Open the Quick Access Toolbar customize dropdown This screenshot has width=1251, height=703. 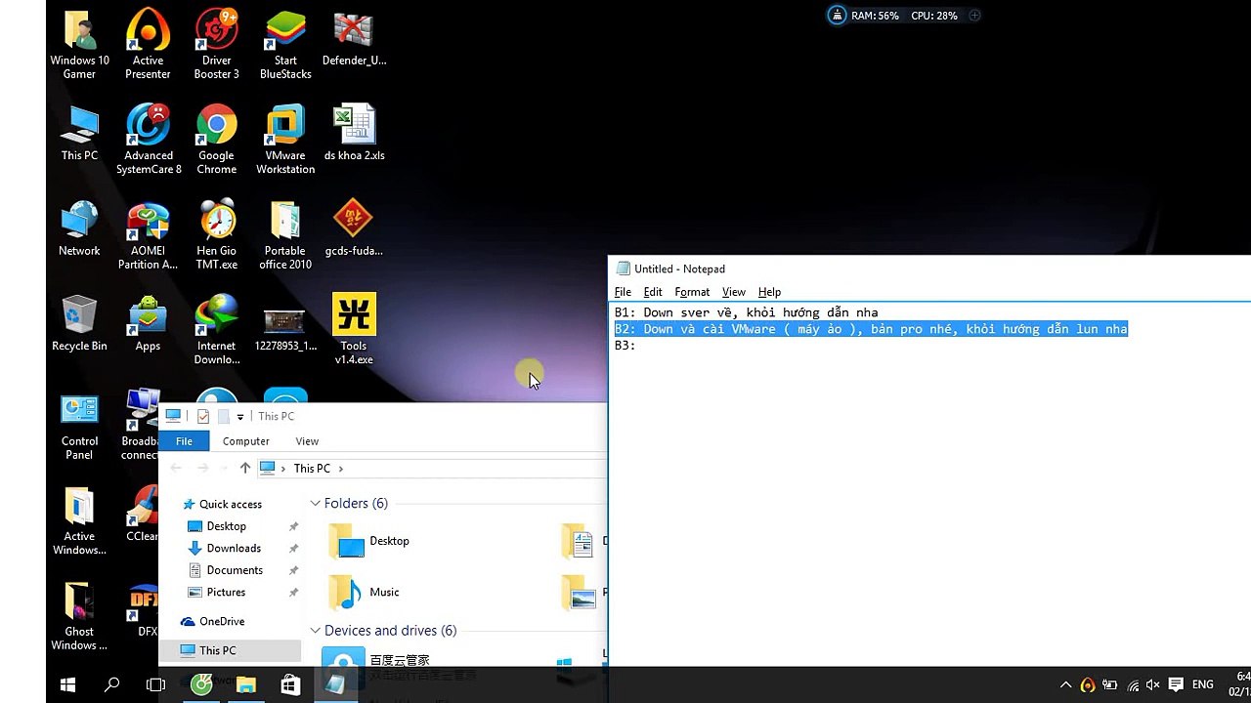[240, 417]
